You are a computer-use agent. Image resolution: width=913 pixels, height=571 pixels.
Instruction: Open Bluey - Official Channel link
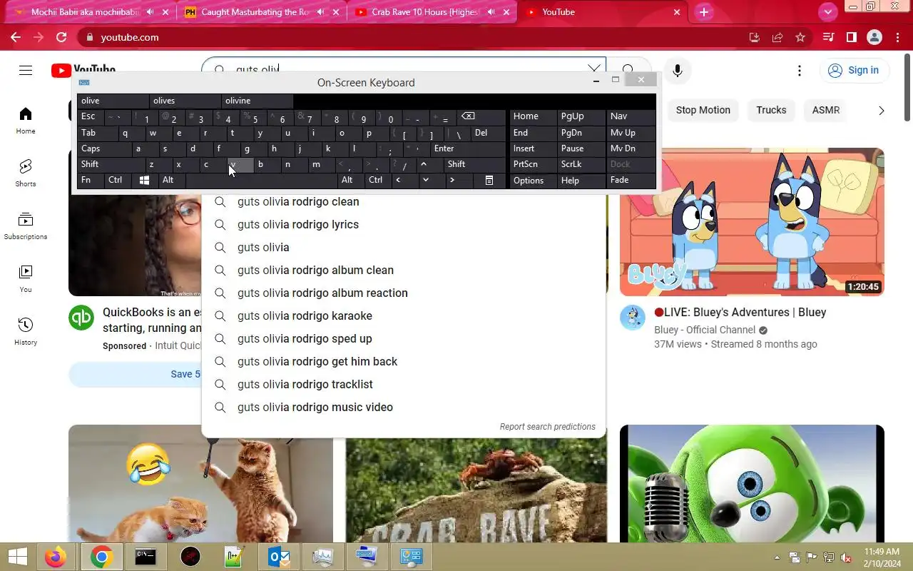tap(705, 330)
